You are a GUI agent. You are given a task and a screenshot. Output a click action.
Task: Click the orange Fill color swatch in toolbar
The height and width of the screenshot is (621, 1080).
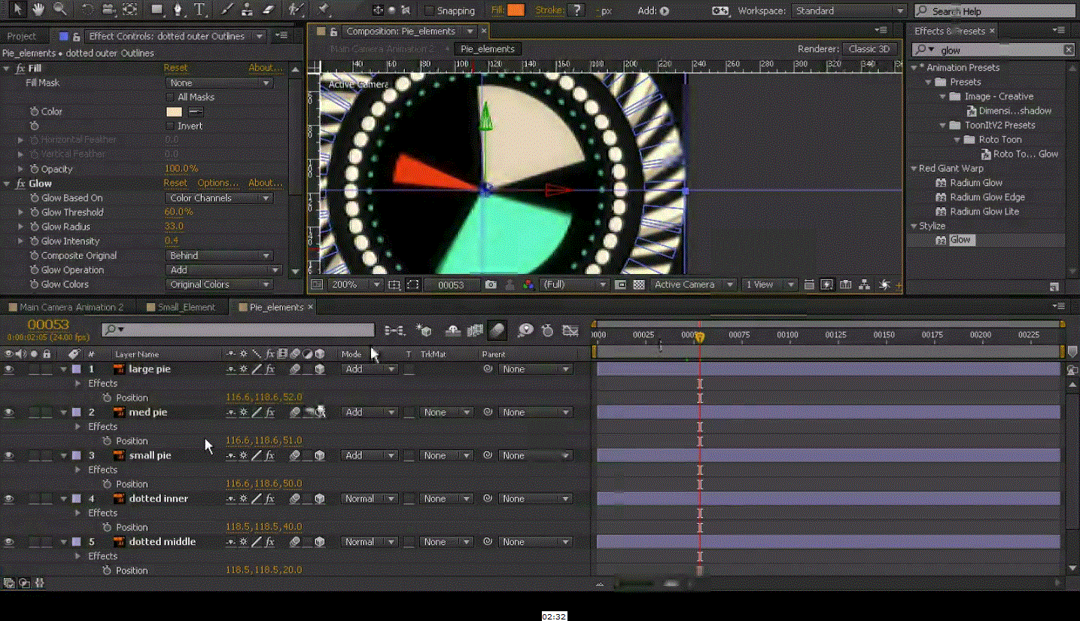(x=516, y=11)
